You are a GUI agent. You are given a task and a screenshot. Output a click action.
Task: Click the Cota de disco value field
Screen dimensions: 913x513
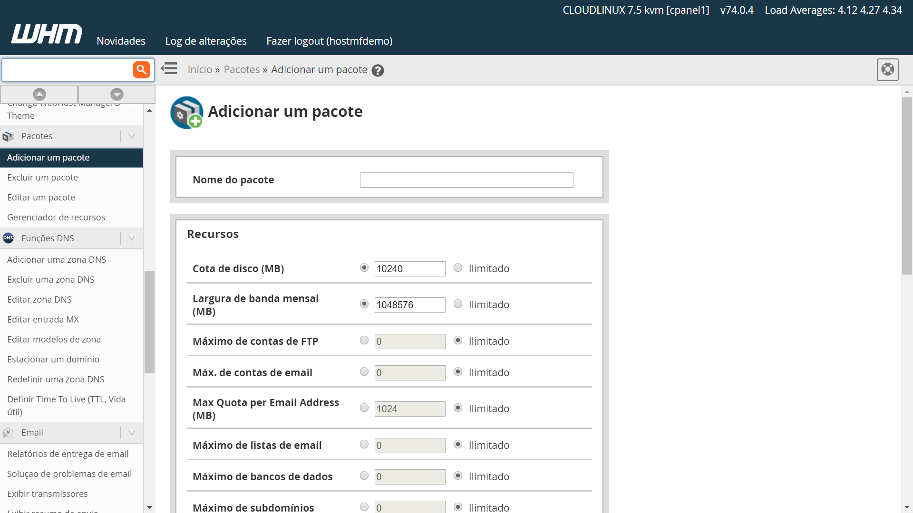pyautogui.click(x=410, y=269)
